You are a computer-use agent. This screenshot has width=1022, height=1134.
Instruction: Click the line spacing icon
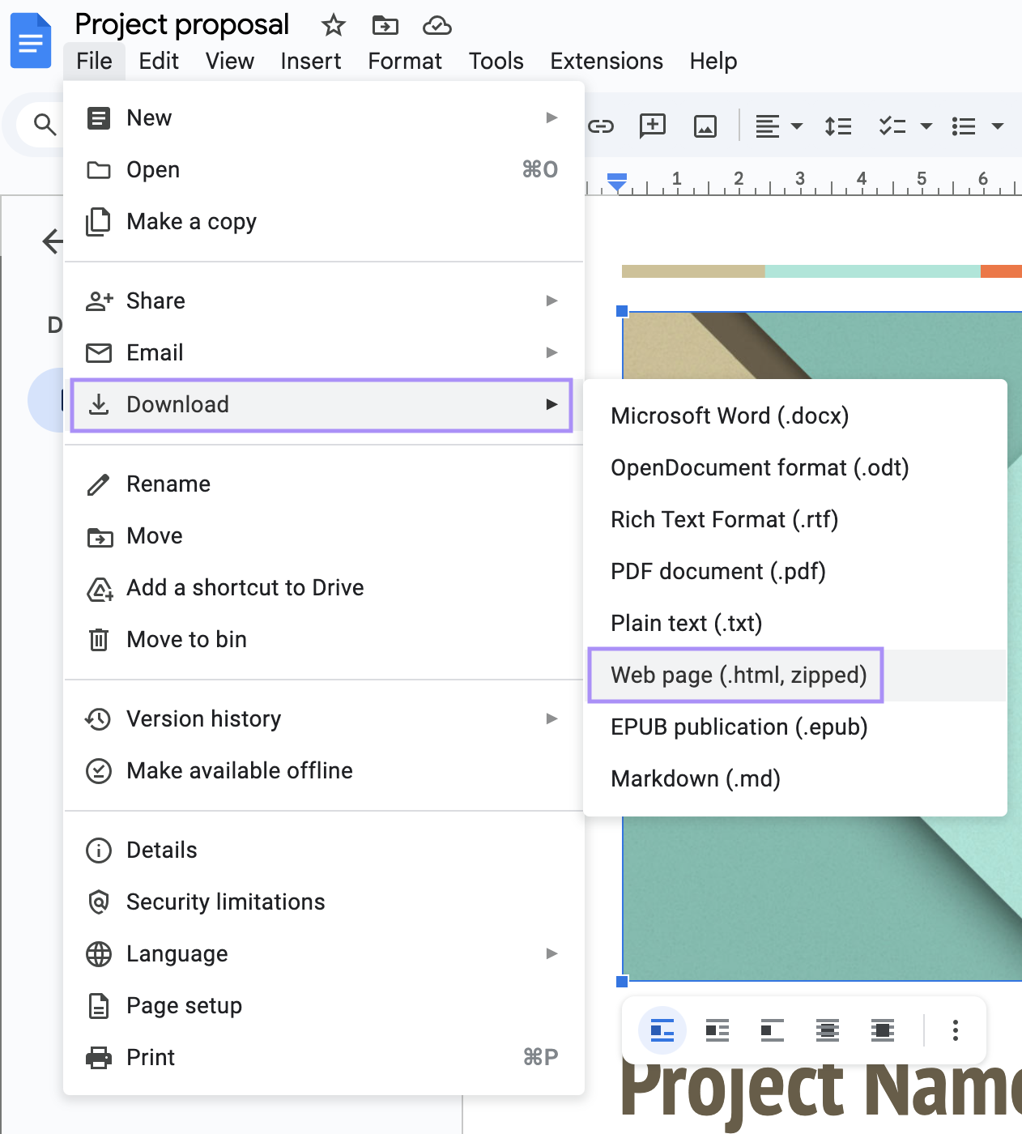tap(838, 126)
